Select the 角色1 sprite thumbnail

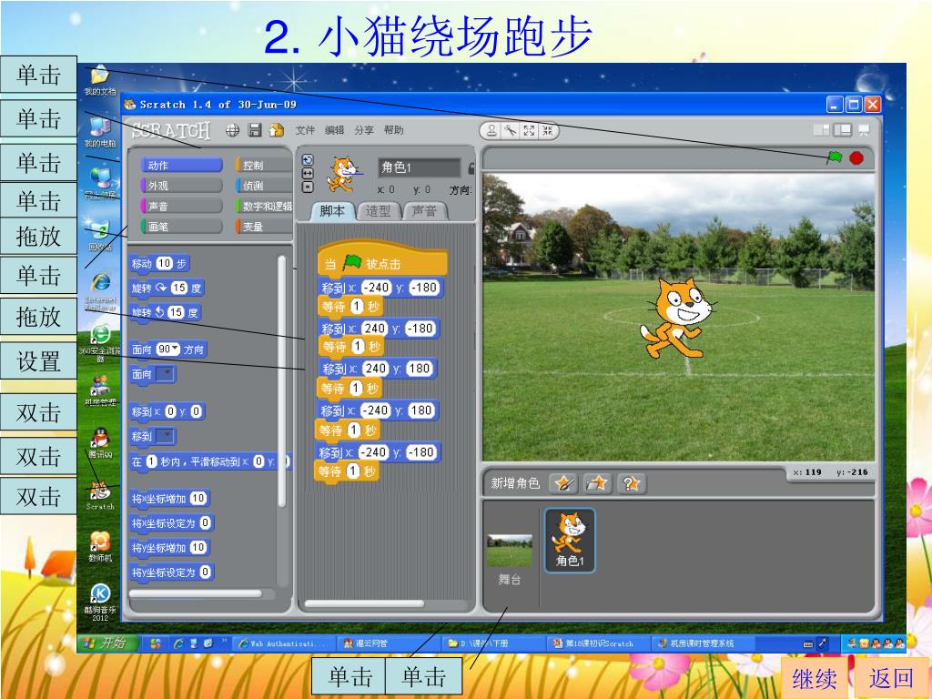[570, 541]
